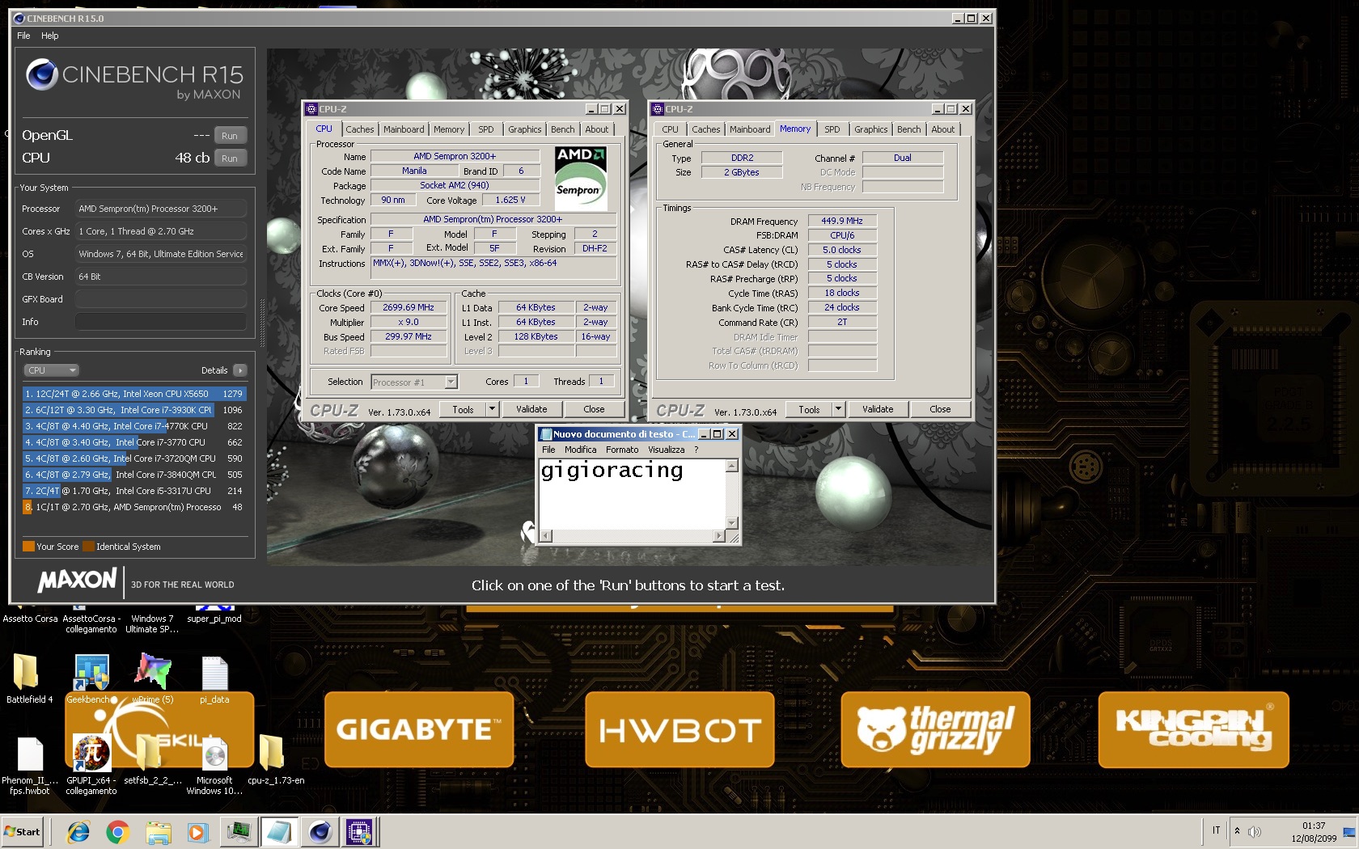Open the language indicator IT in the taskbar
The width and height of the screenshot is (1359, 849).
1216,830
